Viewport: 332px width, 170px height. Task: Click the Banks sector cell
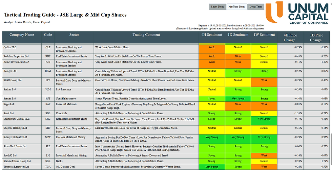click(x=74, y=161)
